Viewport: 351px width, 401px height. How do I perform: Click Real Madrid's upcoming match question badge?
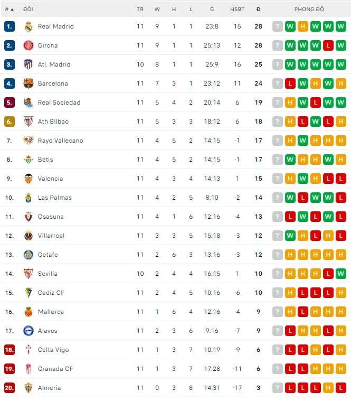click(x=278, y=26)
